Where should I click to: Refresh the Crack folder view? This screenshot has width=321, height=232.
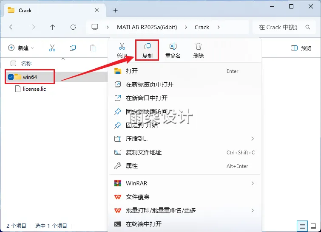(73, 27)
